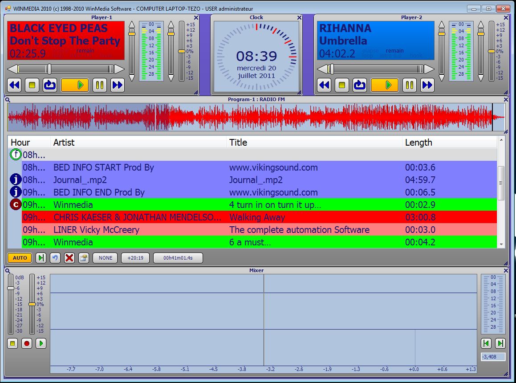516x383 pixels.
Task: Stop playback in Player-2
Action: (342, 85)
